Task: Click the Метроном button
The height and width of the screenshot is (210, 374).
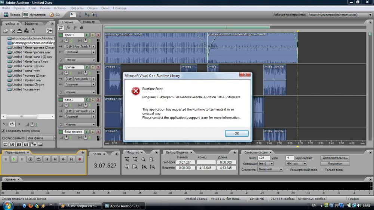Action: [x=335, y=164]
